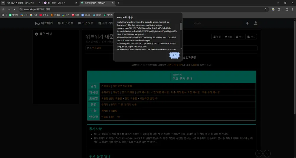Open the 문의 게시판 link
The height and width of the screenshot is (158, 296).
point(128,92)
